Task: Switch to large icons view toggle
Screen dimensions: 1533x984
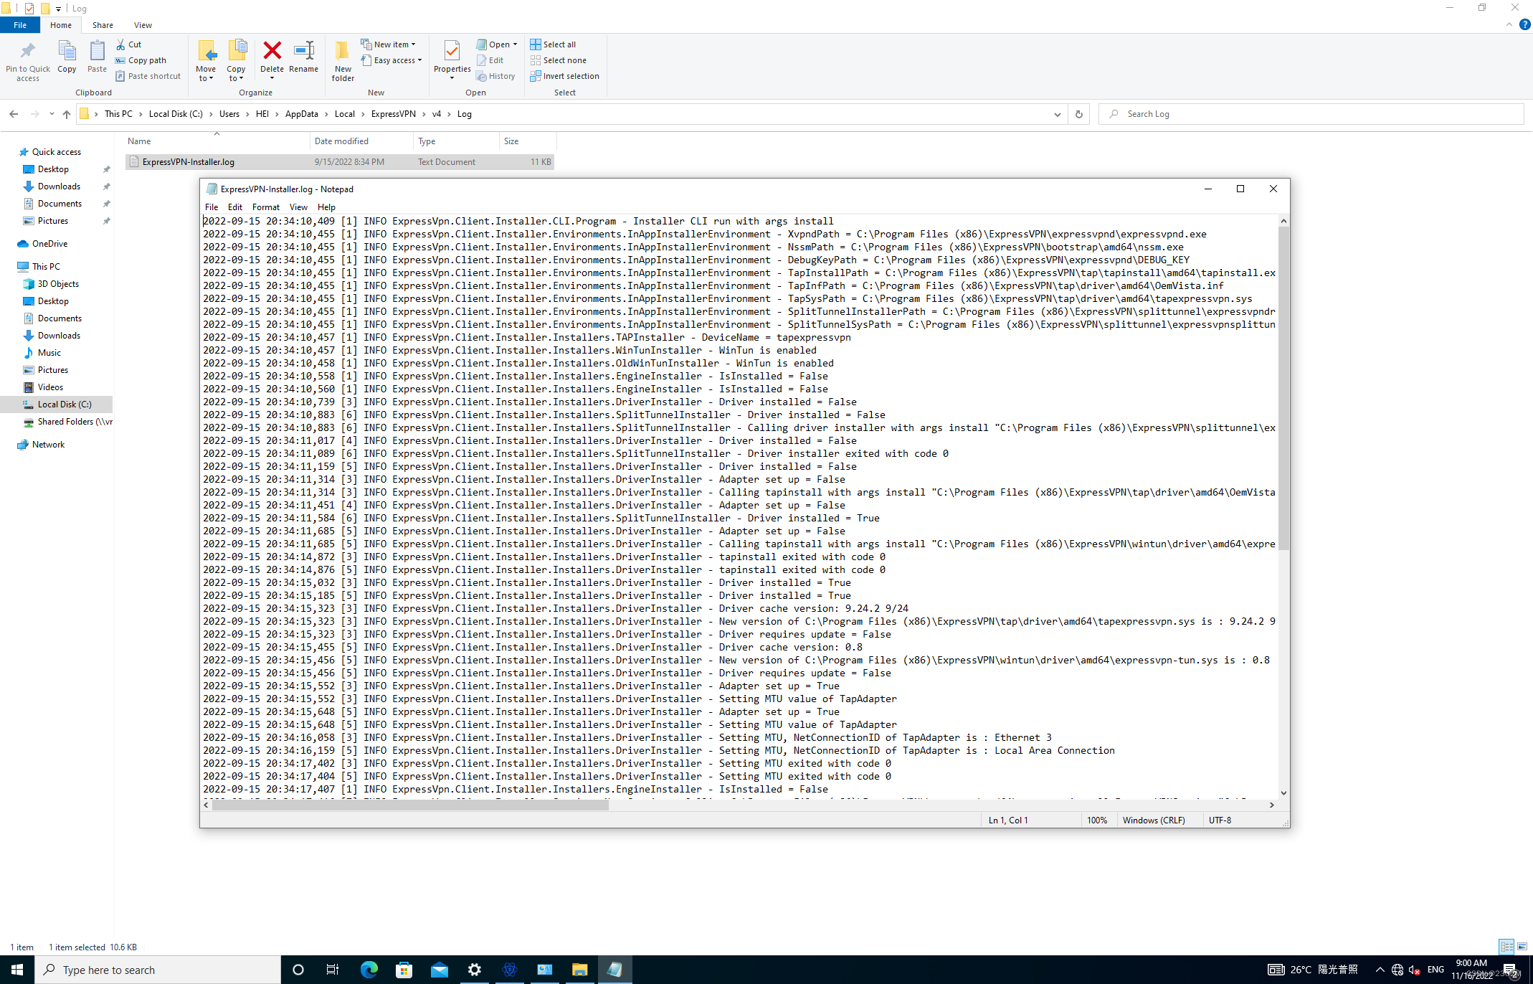Action: coord(1522,947)
